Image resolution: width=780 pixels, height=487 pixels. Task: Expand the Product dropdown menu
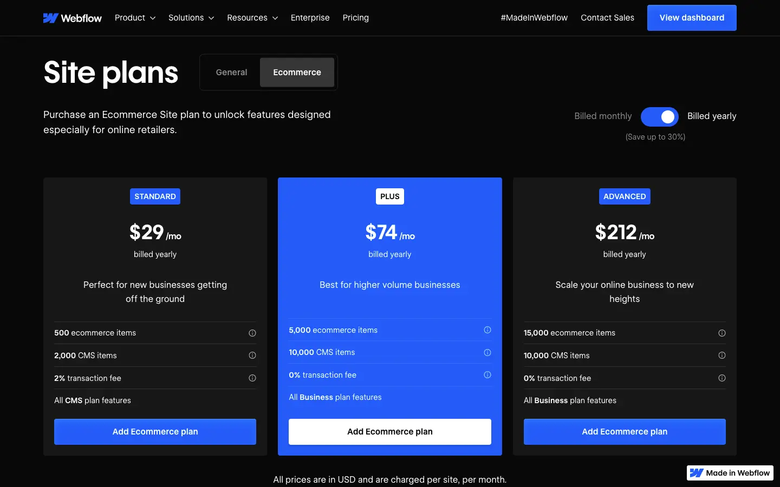tap(135, 18)
